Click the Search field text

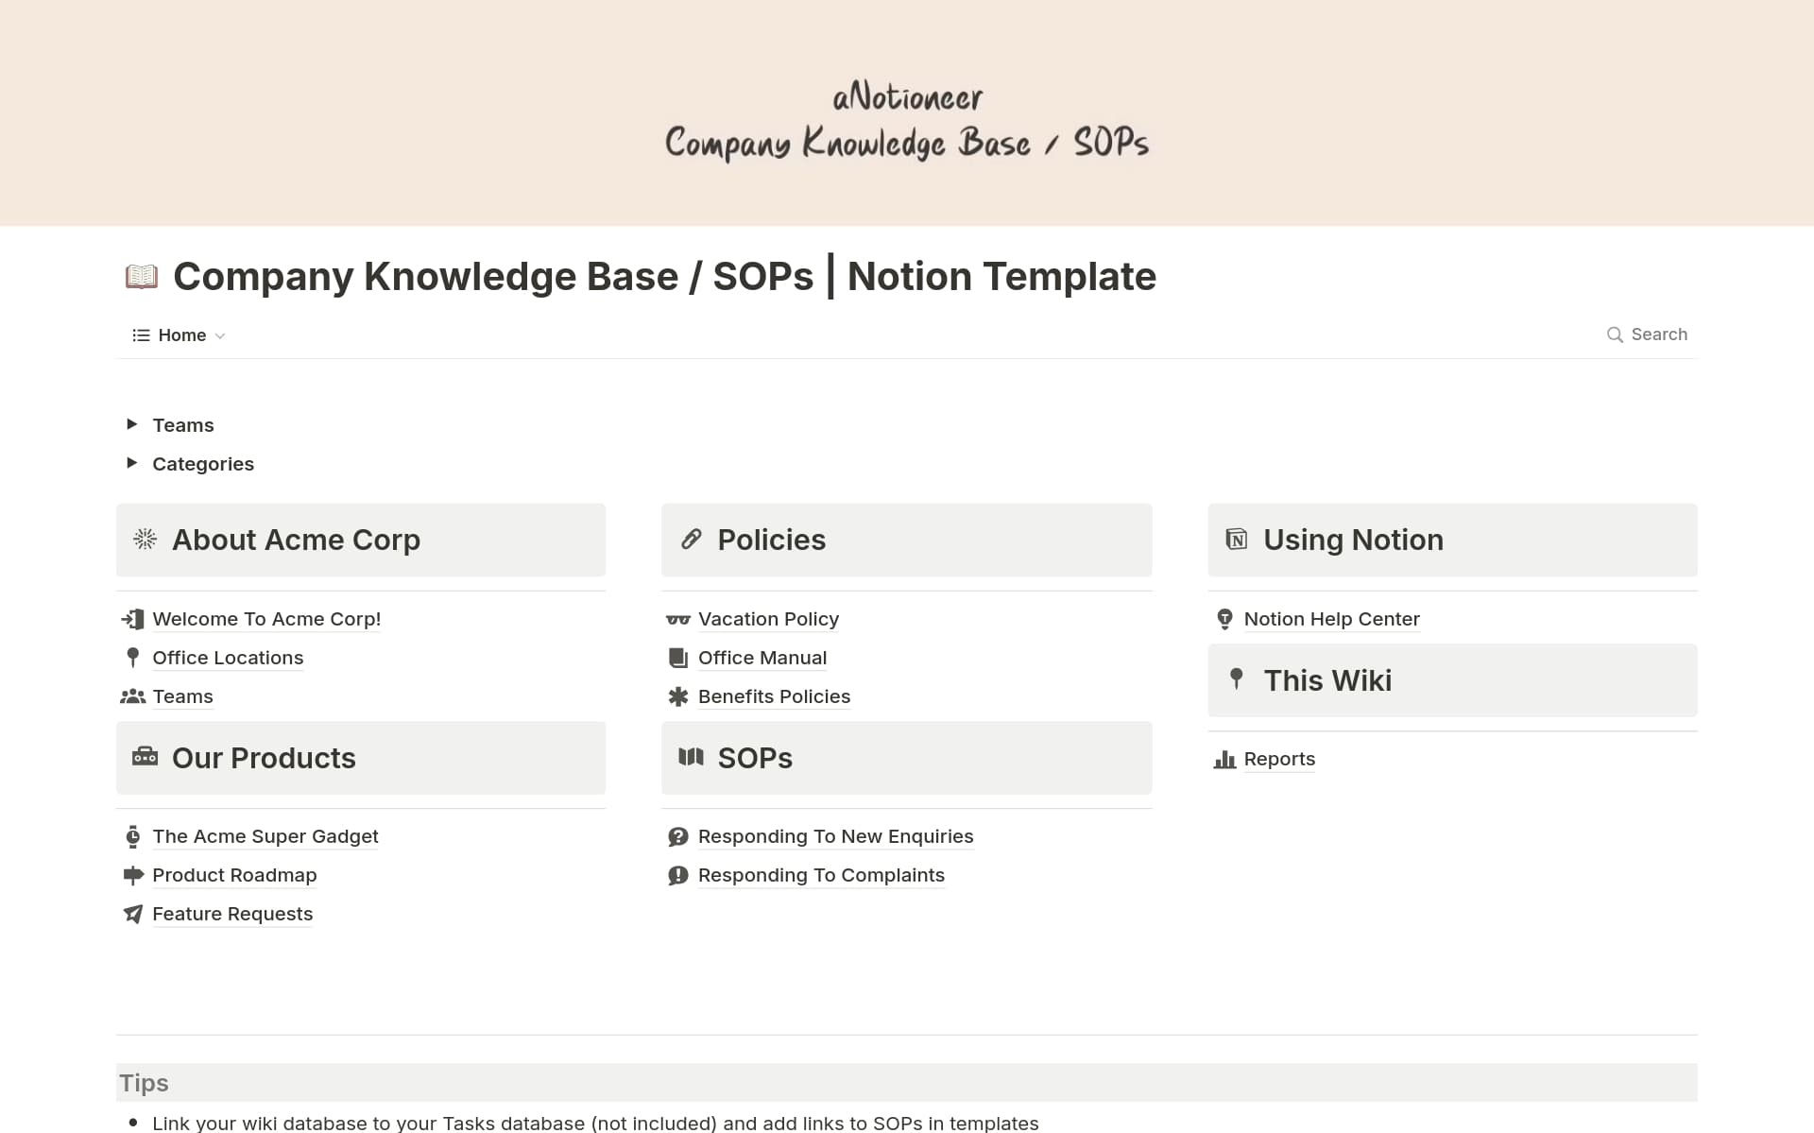point(1658,335)
